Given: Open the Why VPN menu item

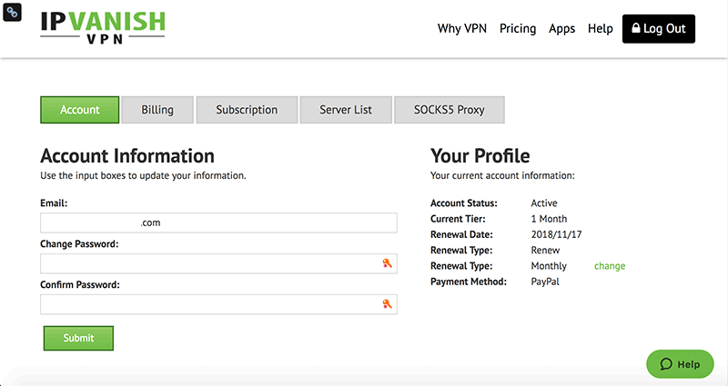Looking at the screenshot, I should click(x=462, y=29).
